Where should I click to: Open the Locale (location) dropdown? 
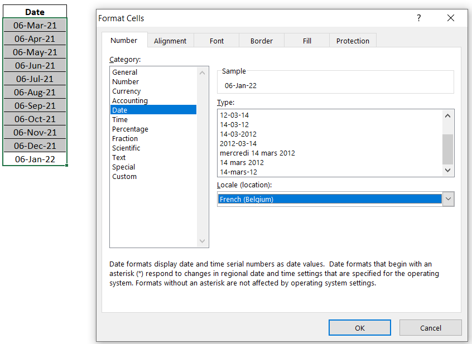click(x=449, y=199)
